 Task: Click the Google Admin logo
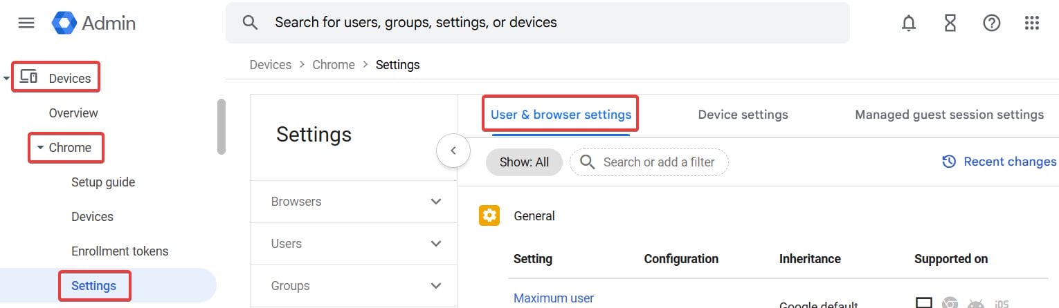point(93,23)
